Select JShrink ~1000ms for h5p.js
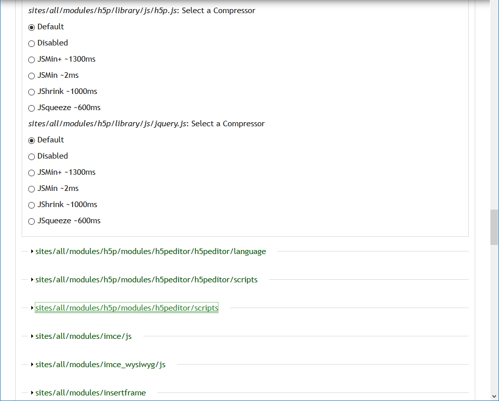This screenshot has width=499, height=401. coord(31,92)
